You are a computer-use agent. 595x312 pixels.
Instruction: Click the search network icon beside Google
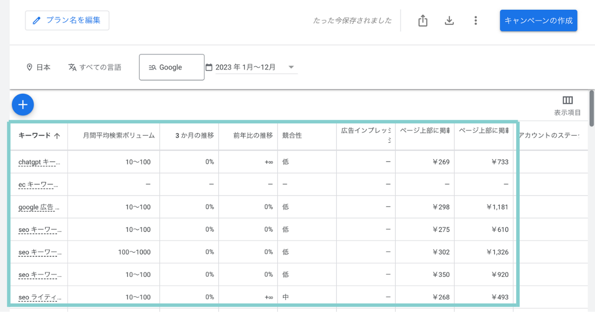pyautogui.click(x=152, y=67)
